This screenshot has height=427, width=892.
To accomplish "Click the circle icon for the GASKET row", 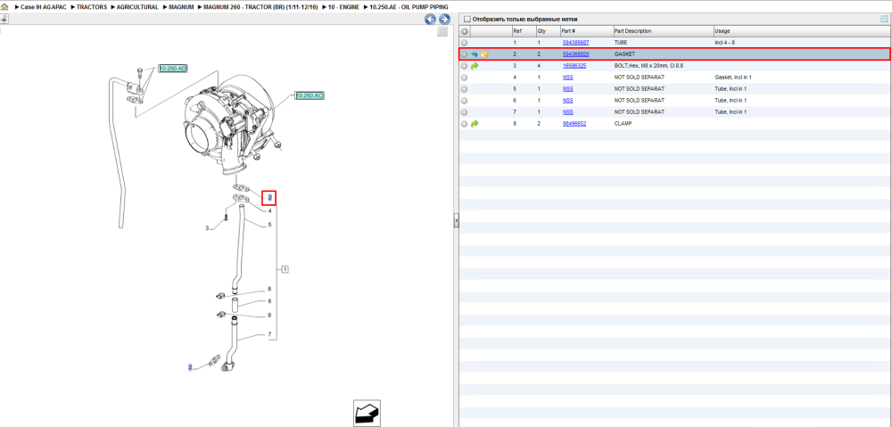I will coord(464,54).
